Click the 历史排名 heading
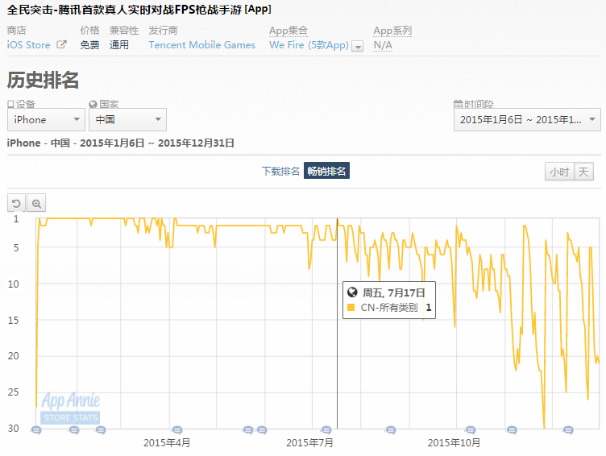Screen dimensions: 606x456 (x=43, y=80)
